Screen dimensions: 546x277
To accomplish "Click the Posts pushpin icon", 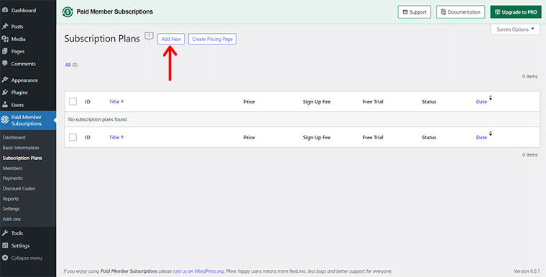I will tap(5, 27).
